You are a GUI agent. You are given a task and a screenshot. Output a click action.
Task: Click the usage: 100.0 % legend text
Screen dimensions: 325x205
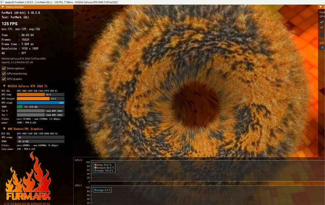105,171
